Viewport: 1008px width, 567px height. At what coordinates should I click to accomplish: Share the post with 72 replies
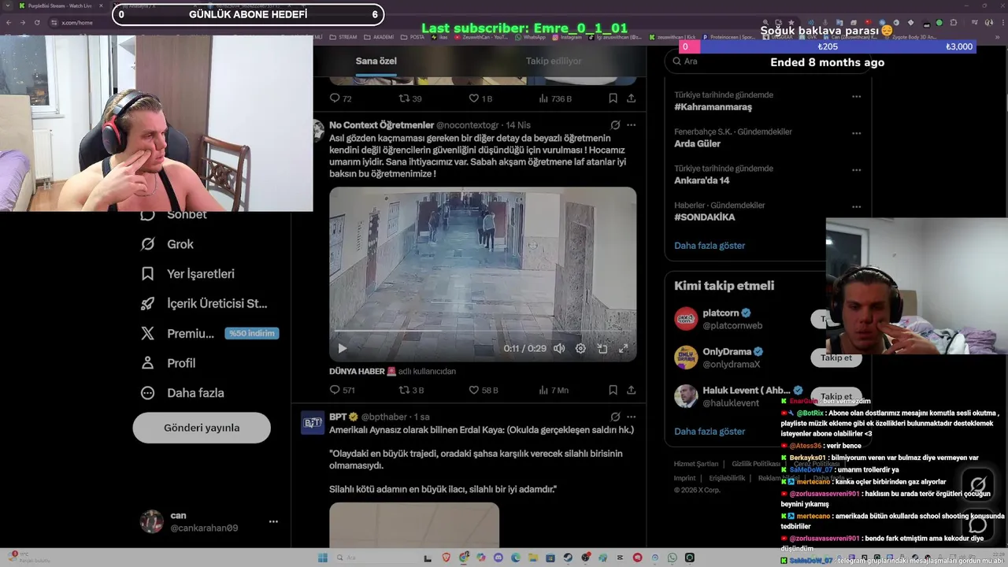pos(632,98)
